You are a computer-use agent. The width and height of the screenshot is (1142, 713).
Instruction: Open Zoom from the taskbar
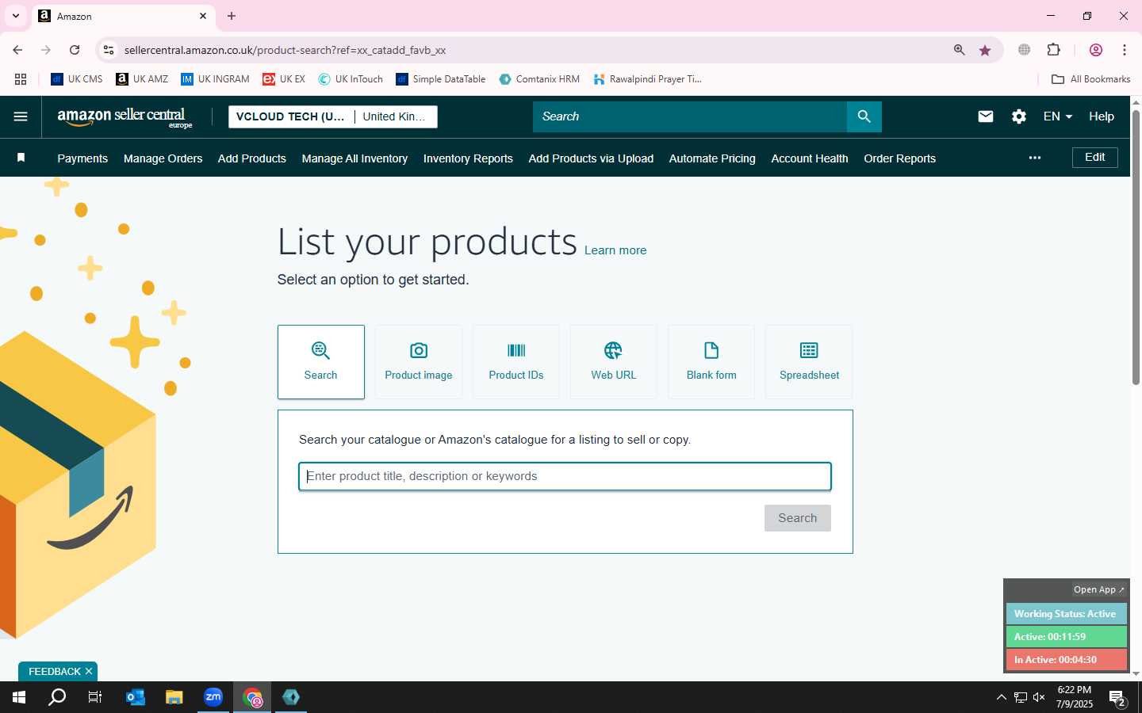pyautogui.click(x=213, y=697)
